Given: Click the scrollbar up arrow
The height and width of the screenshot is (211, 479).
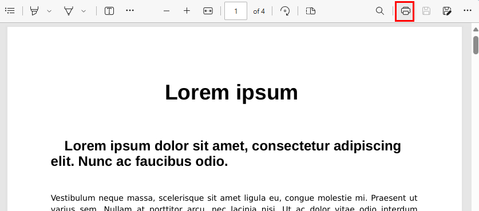Looking at the screenshot, I should pyautogui.click(x=476, y=30).
